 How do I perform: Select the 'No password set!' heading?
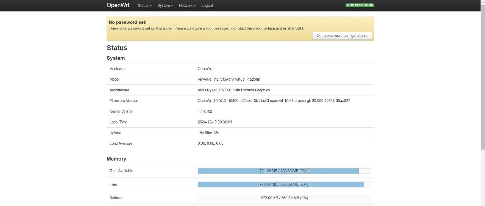tap(128, 22)
